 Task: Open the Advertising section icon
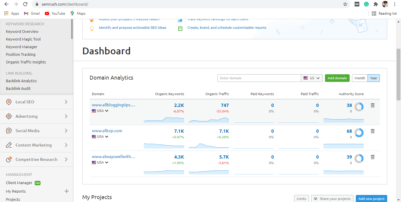tap(9, 116)
